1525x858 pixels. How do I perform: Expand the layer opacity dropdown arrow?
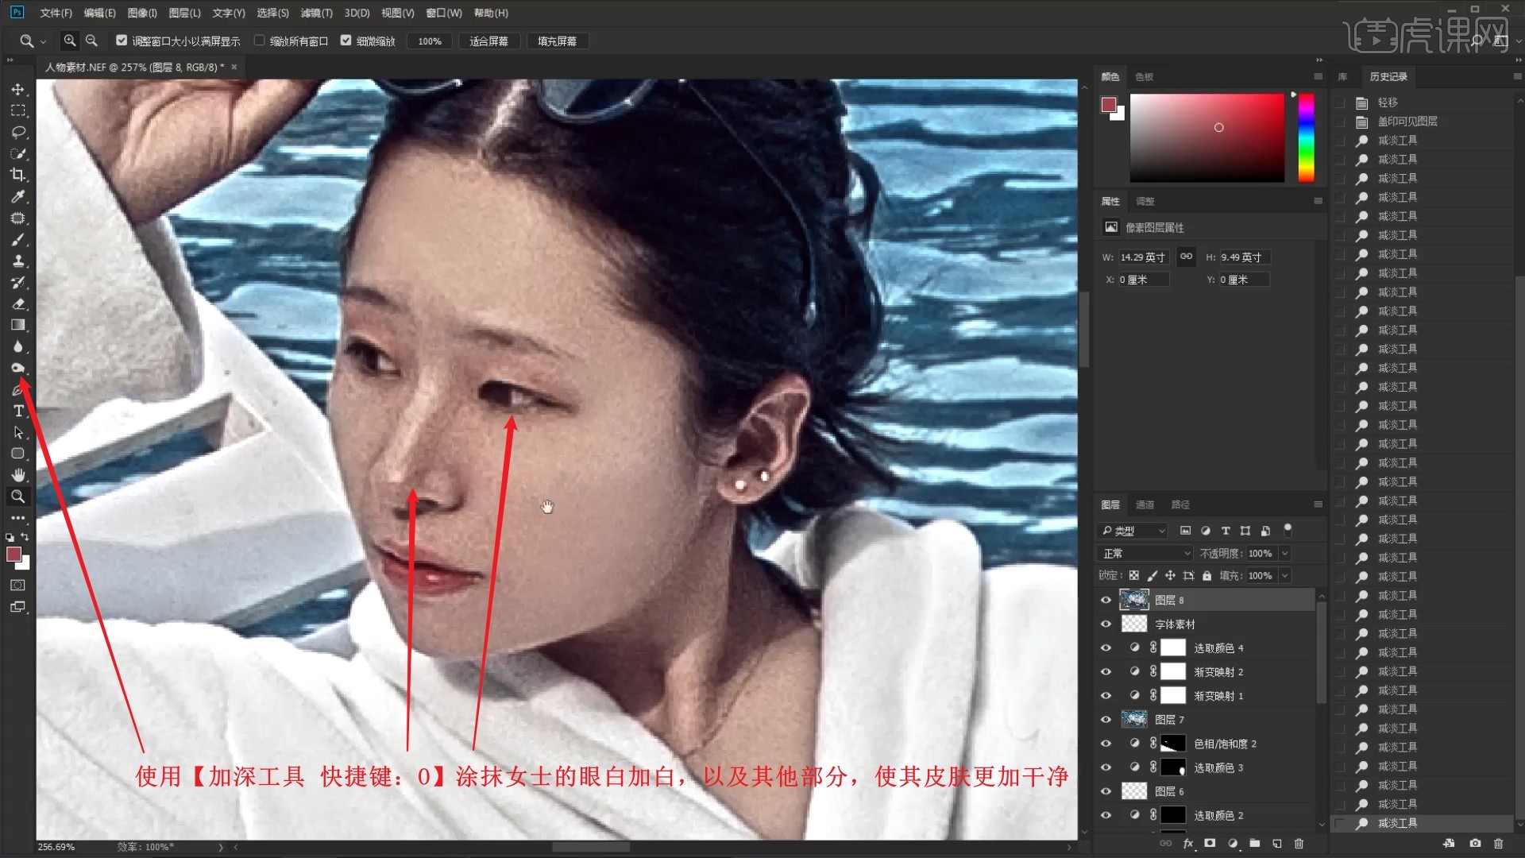1285,553
